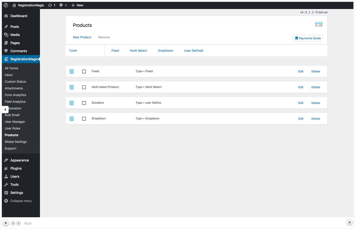Open Global Settings submenu

coord(16,142)
